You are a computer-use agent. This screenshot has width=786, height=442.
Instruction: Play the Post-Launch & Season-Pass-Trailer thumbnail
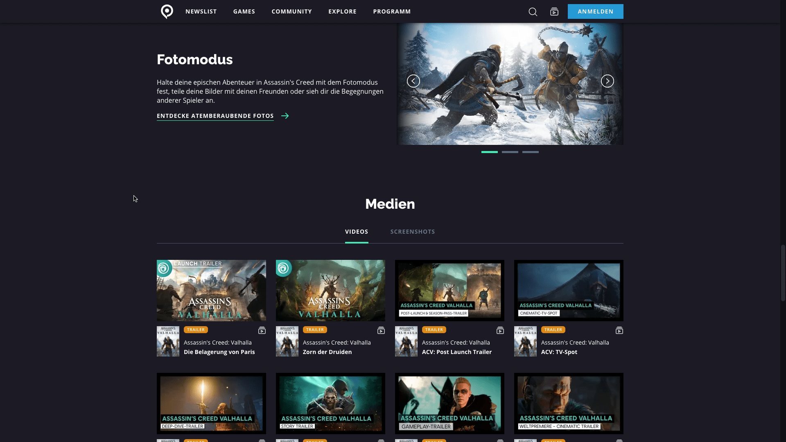[x=449, y=291]
